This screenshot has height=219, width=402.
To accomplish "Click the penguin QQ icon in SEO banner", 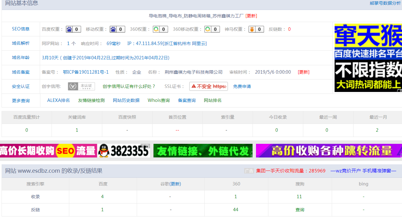I will (x=104, y=151).
